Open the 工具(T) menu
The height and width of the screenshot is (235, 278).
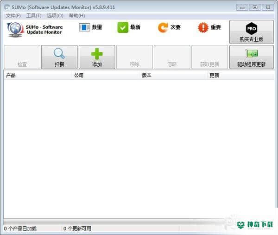pos(34,16)
